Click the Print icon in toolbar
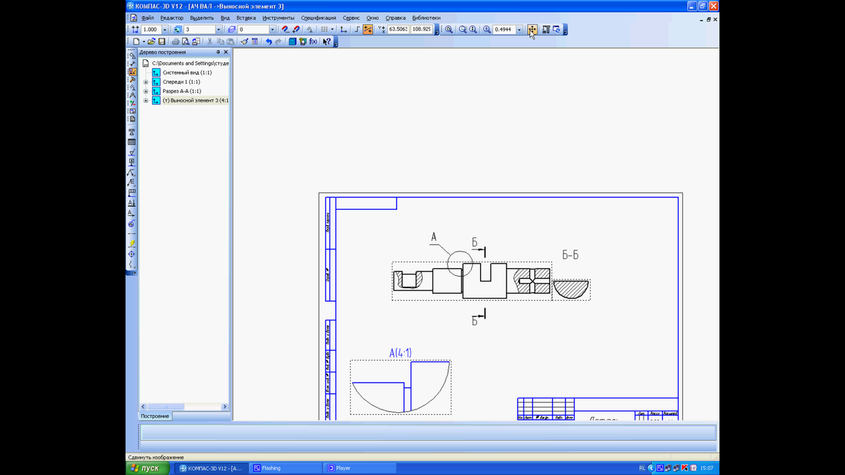 click(176, 42)
